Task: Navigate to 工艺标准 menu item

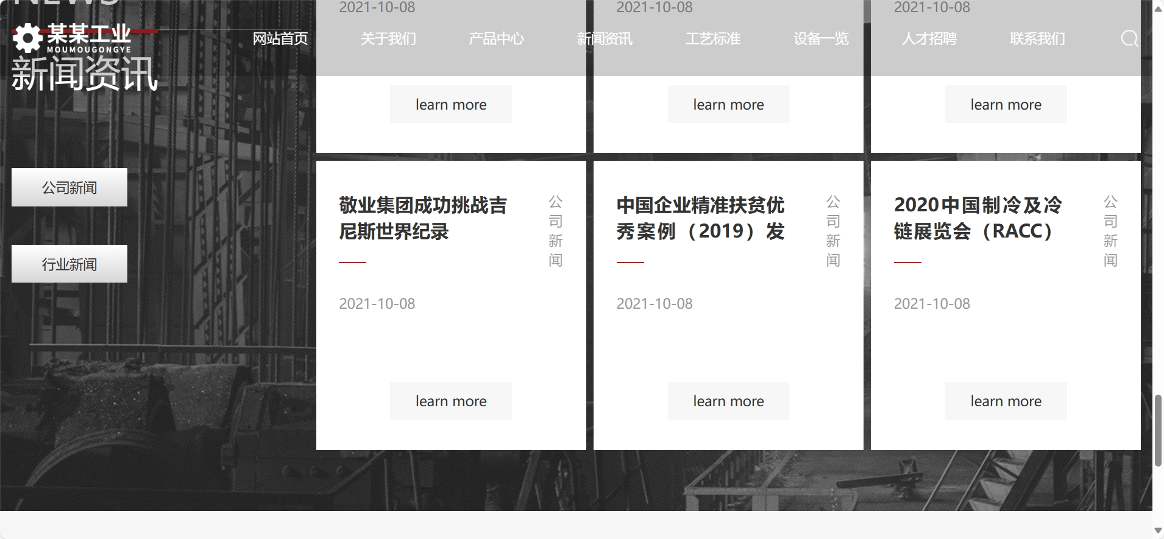Action: click(x=712, y=39)
